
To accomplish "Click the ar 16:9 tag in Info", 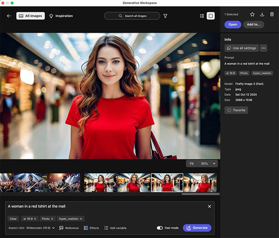I will [230, 73].
